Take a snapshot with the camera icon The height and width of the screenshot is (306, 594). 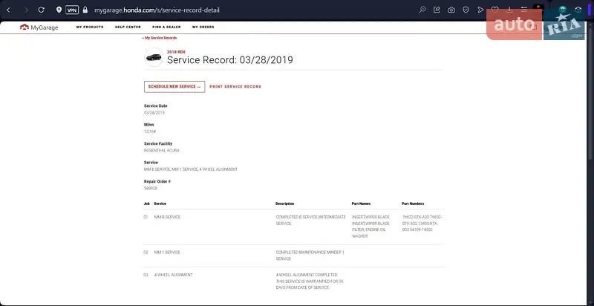(451, 10)
